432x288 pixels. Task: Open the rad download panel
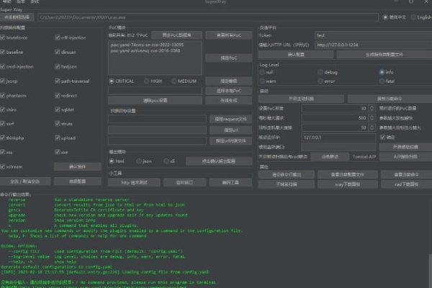point(406,184)
